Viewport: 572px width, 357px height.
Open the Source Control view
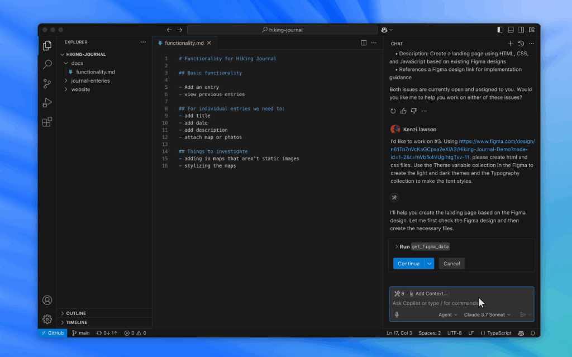coord(47,84)
